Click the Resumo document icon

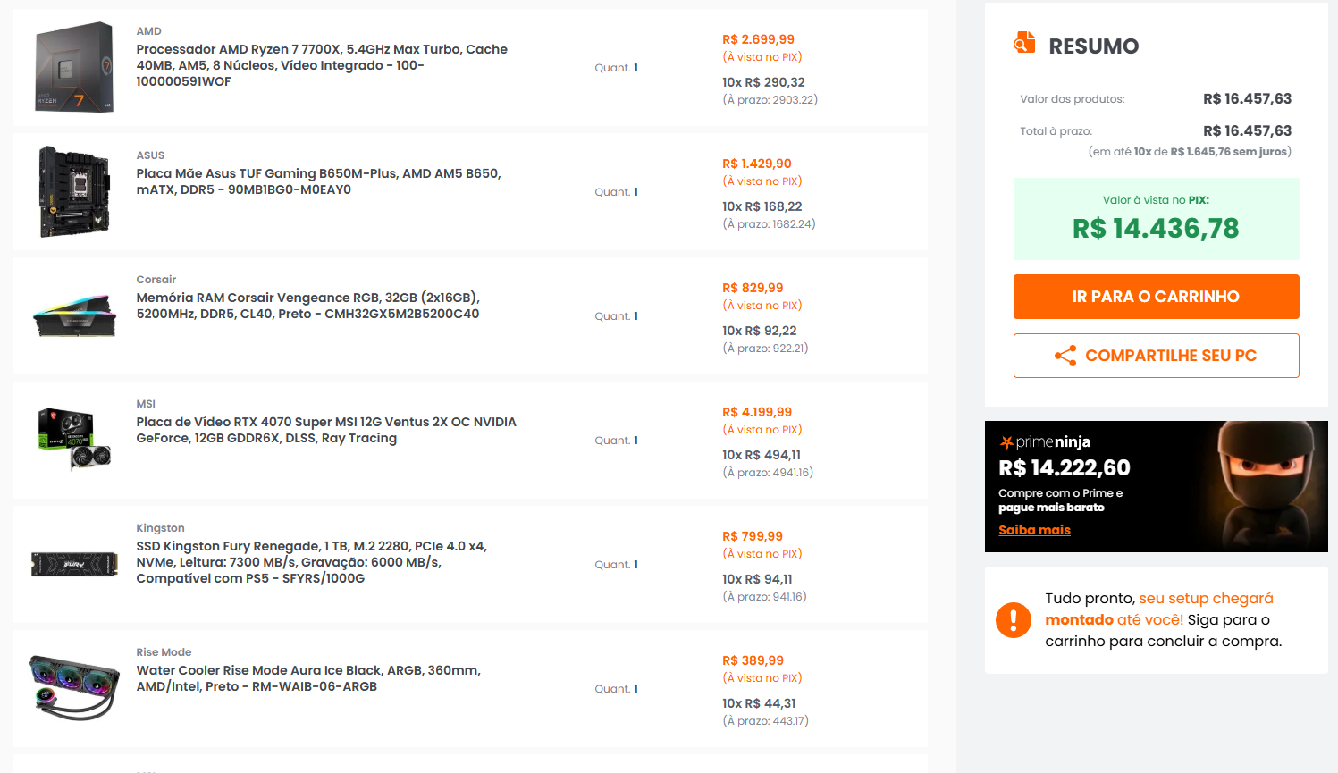pos(1024,42)
